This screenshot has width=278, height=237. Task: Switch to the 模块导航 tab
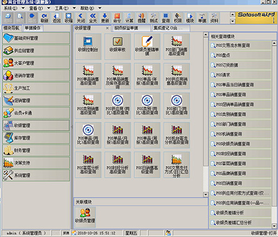(x=11, y=28)
